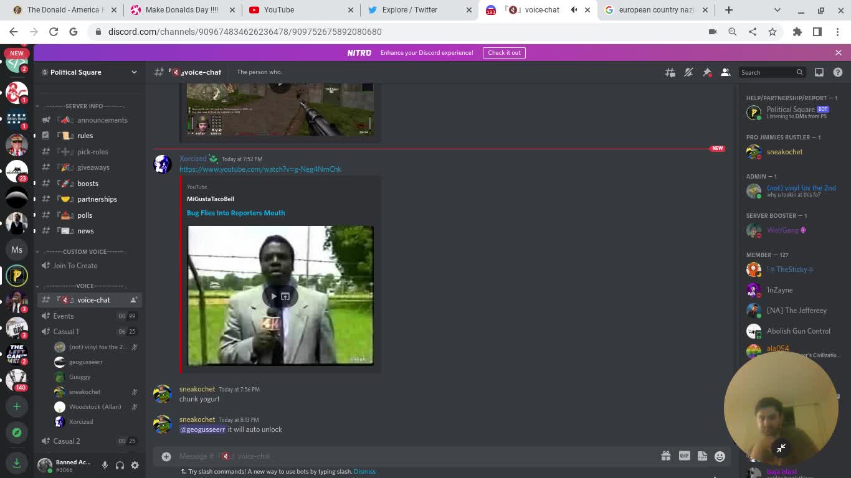Open pinned messages icon
Screen dimensions: 851x478
(x=707, y=72)
